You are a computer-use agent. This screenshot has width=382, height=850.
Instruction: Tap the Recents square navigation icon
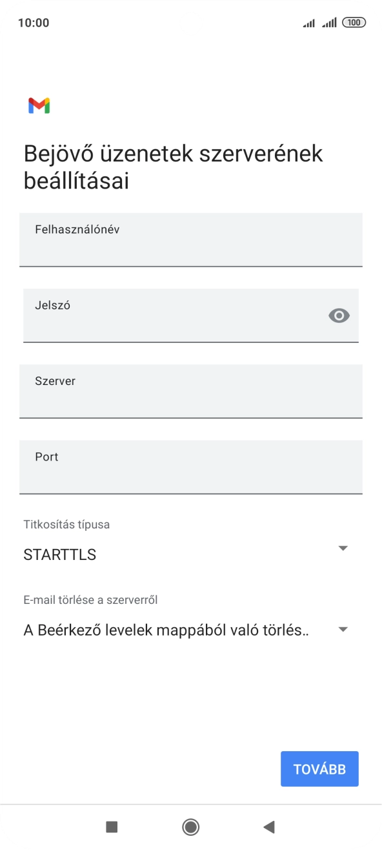pyautogui.click(x=113, y=827)
